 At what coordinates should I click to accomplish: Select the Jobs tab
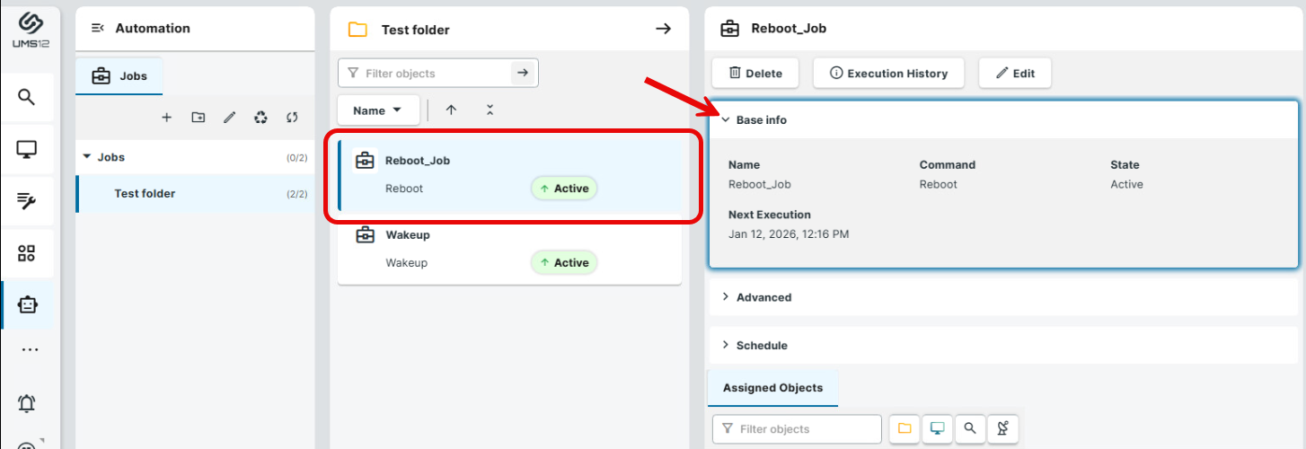click(x=119, y=77)
